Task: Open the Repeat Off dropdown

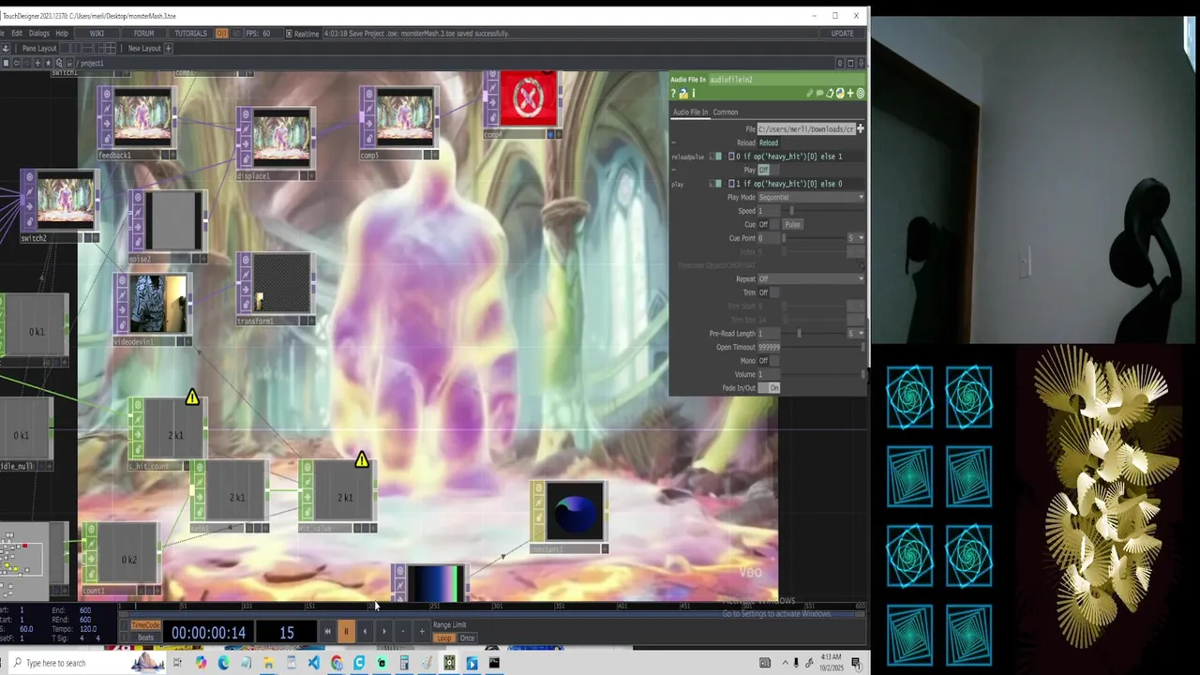Action: pyautogui.click(x=811, y=279)
